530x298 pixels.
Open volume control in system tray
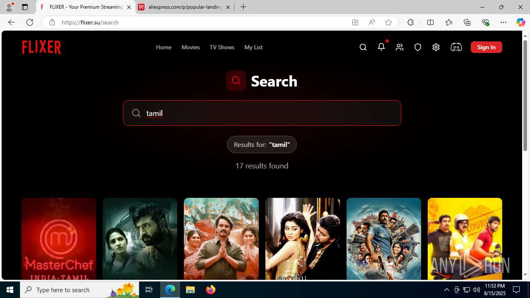click(x=476, y=290)
